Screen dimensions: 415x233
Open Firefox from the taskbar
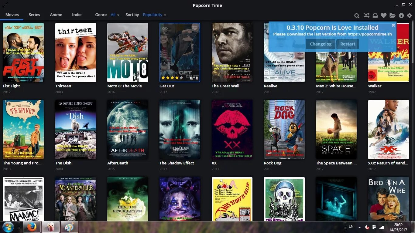click(32, 227)
